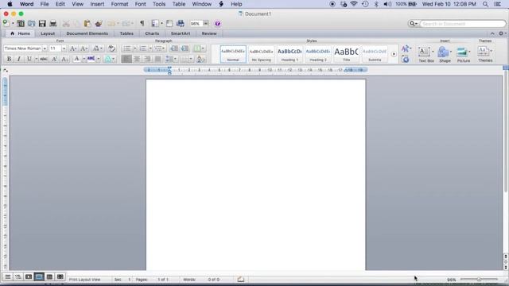This screenshot has height=286, width=509.
Task: Open the Document Elements tab
Action: (x=87, y=33)
